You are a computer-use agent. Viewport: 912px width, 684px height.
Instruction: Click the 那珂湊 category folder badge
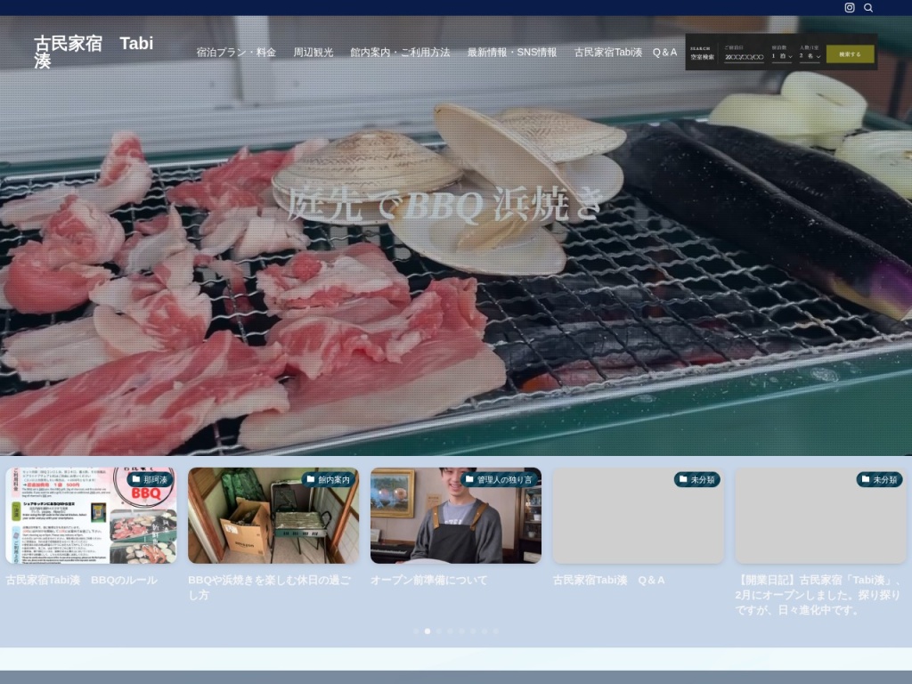point(150,479)
